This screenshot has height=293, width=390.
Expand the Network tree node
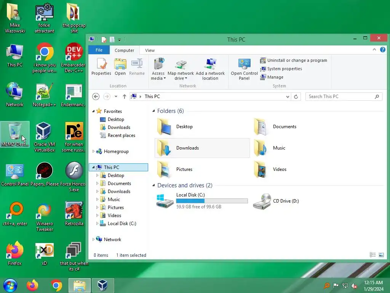coord(93,240)
